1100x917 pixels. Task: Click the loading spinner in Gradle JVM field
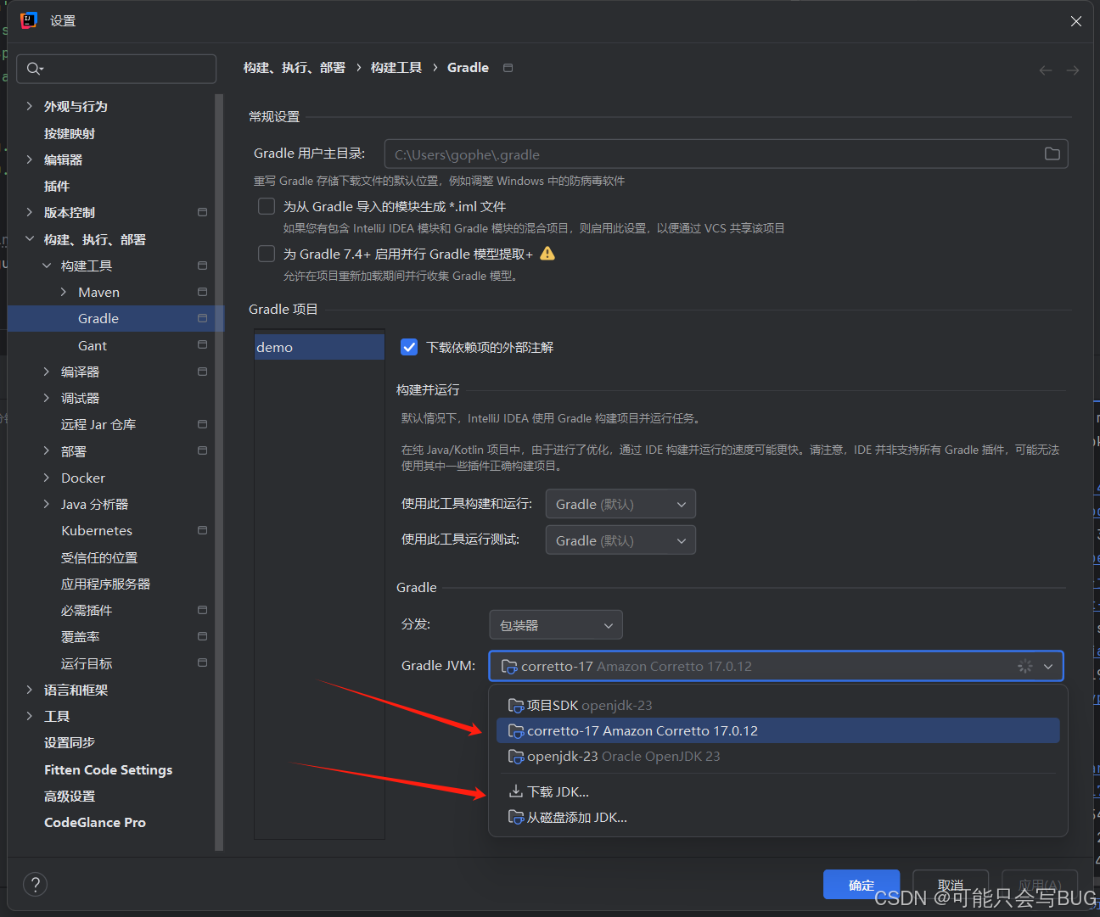(1025, 667)
